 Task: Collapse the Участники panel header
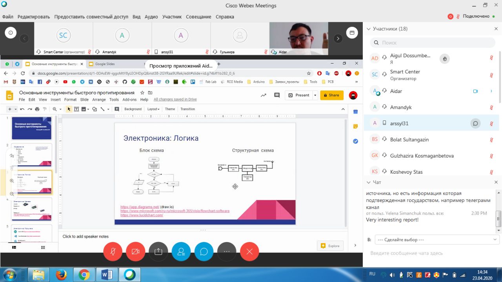tap(368, 29)
